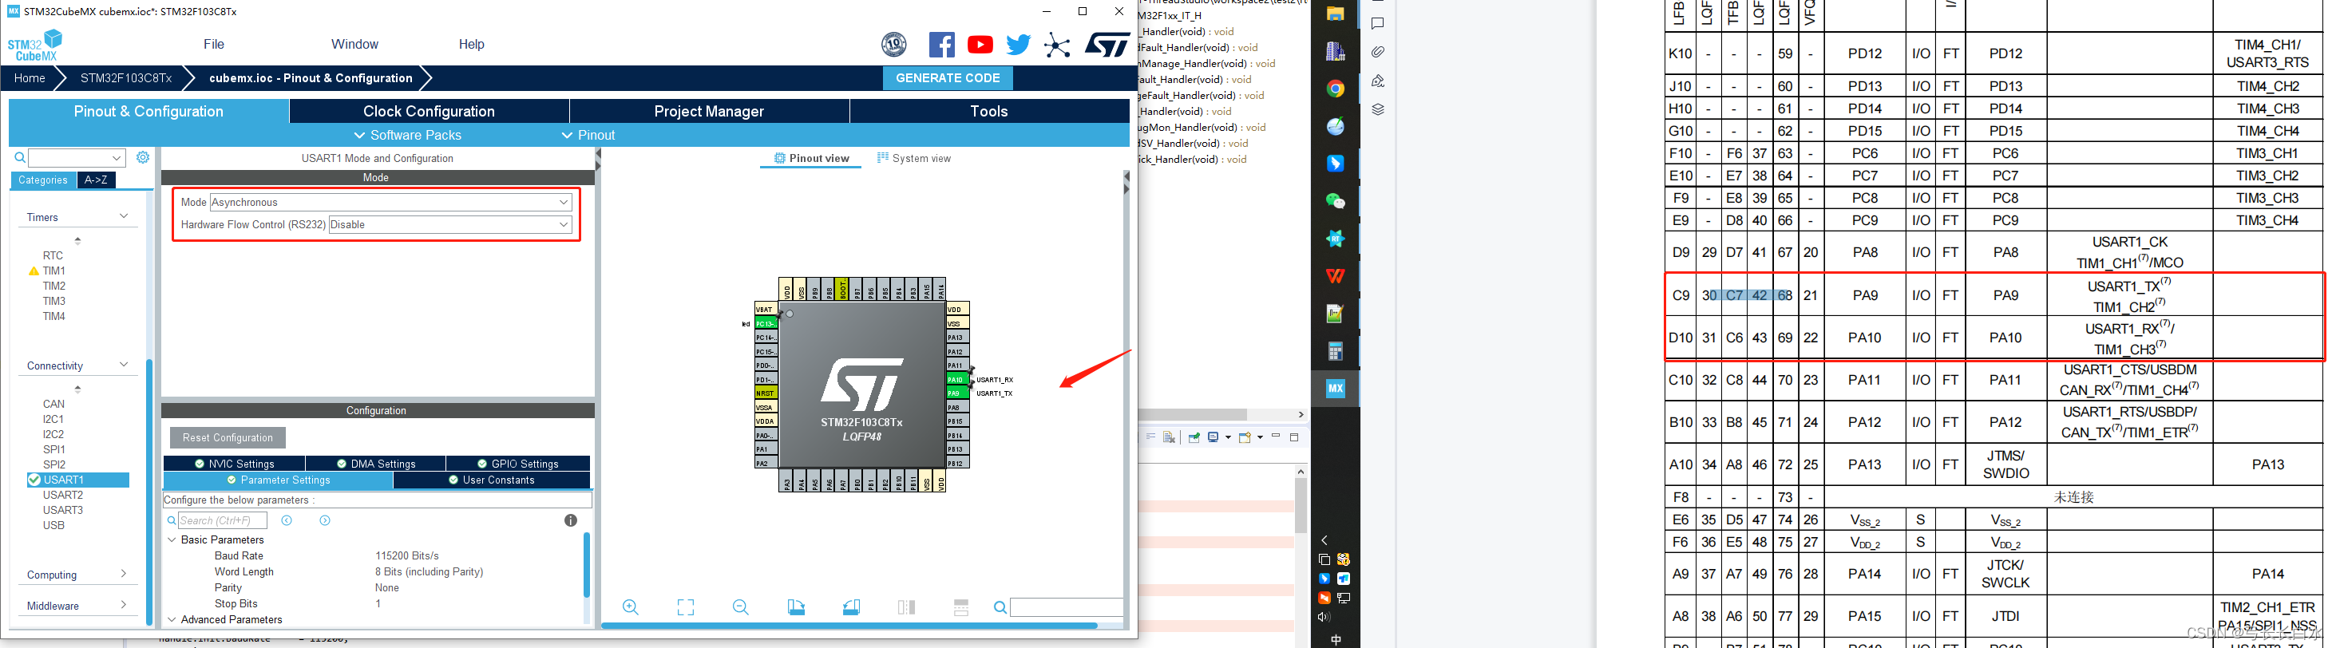The image size is (2336, 648).
Task: Click the pinout search field at bottom
Action: [1067, 607]
